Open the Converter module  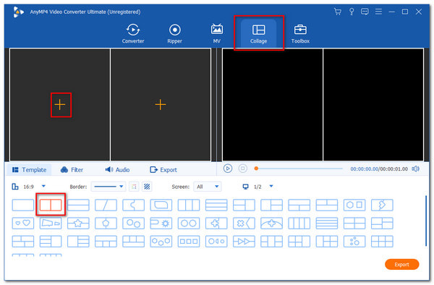133,34
